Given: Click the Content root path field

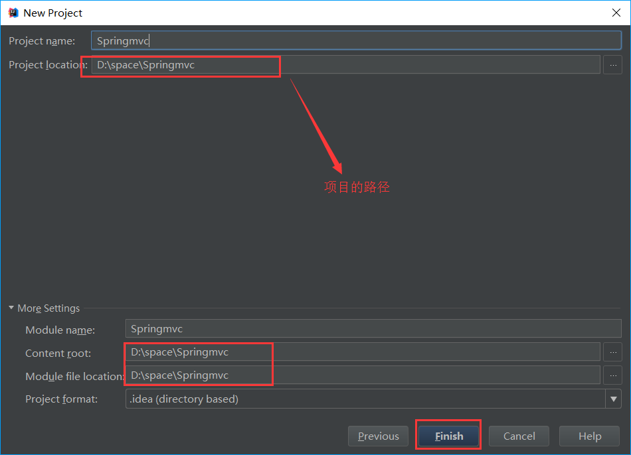Looking at the screenshot, I should tap(363, 352).
